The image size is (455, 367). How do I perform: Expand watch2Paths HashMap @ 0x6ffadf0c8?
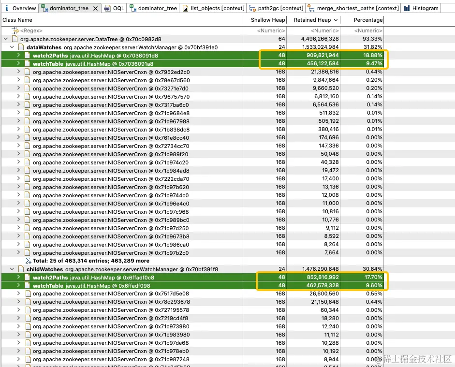coord(18,277)
